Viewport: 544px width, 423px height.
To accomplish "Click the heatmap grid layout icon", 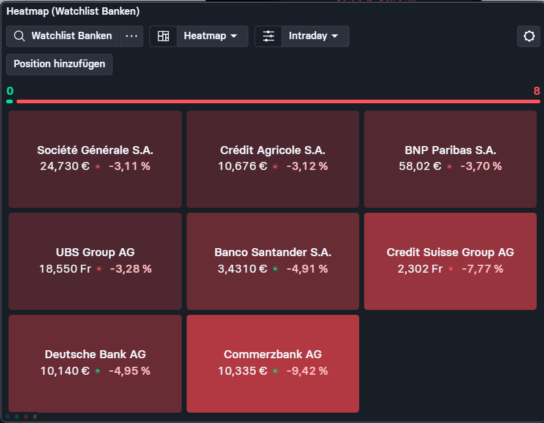I will pyautogui.click(x=163, y=36).
